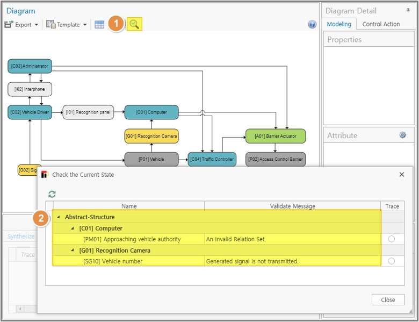This screenshot has height=322, width=419.
Task: Switch to the Modeling tab
Action: (339, 24)
